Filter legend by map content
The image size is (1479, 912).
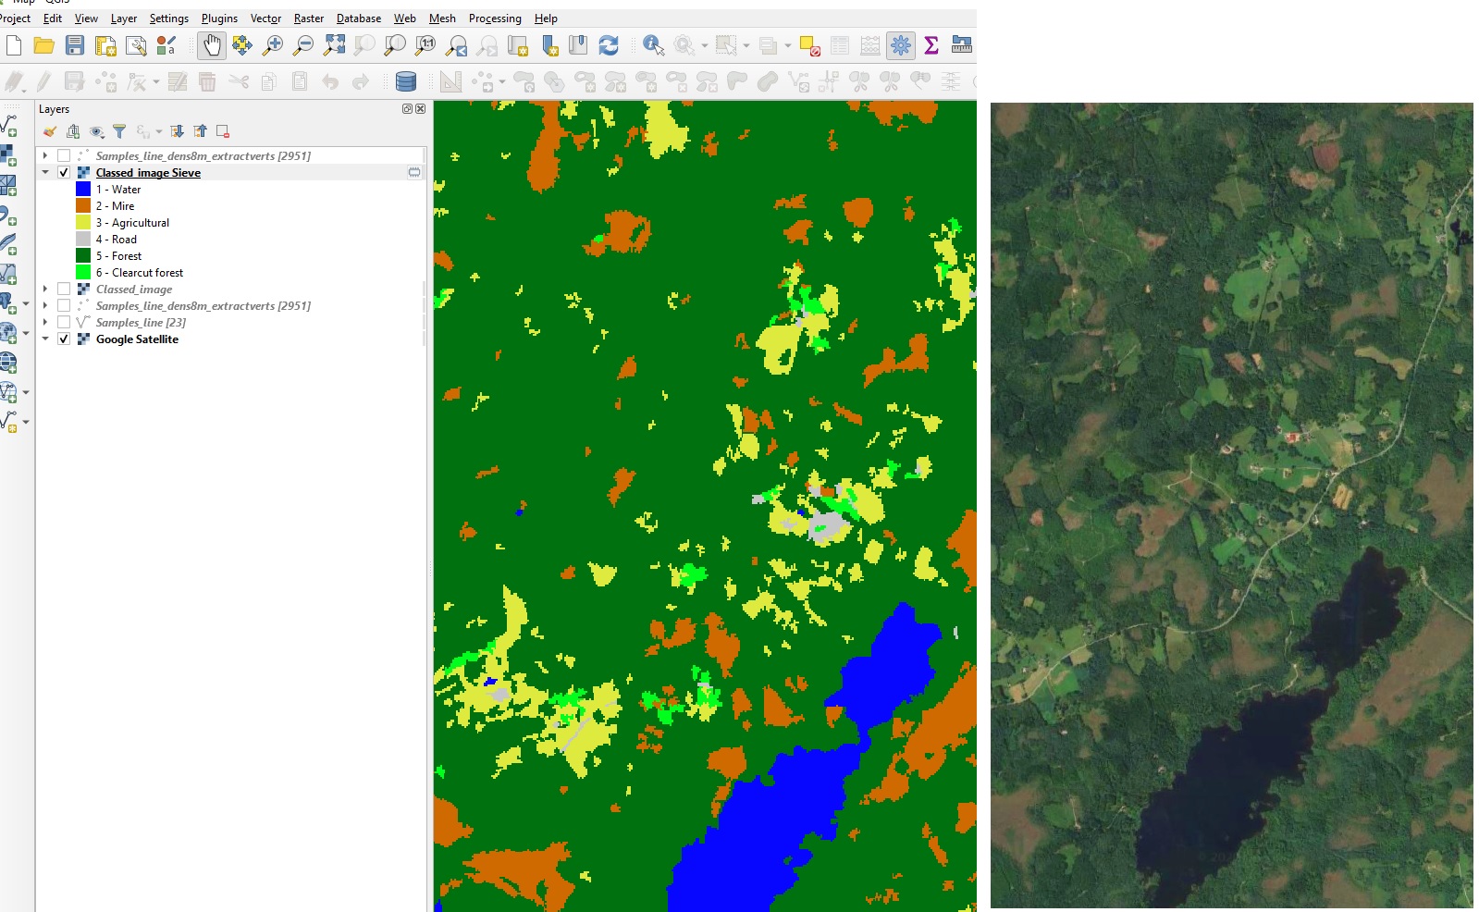pyautogui.click(x=119, y=131)
